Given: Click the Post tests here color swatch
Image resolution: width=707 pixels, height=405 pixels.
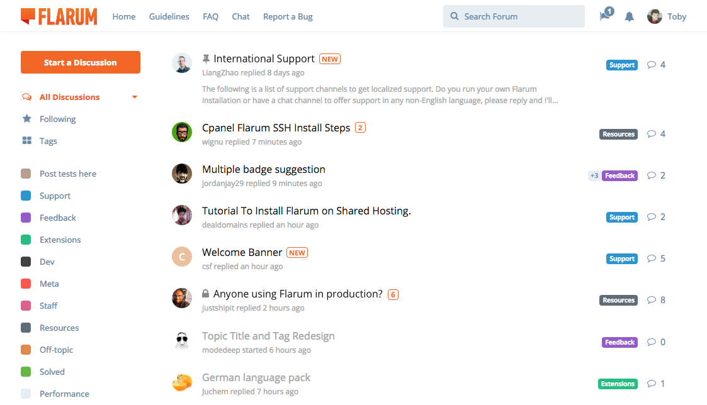Looking at the screenshot, I should coord(26,174).
